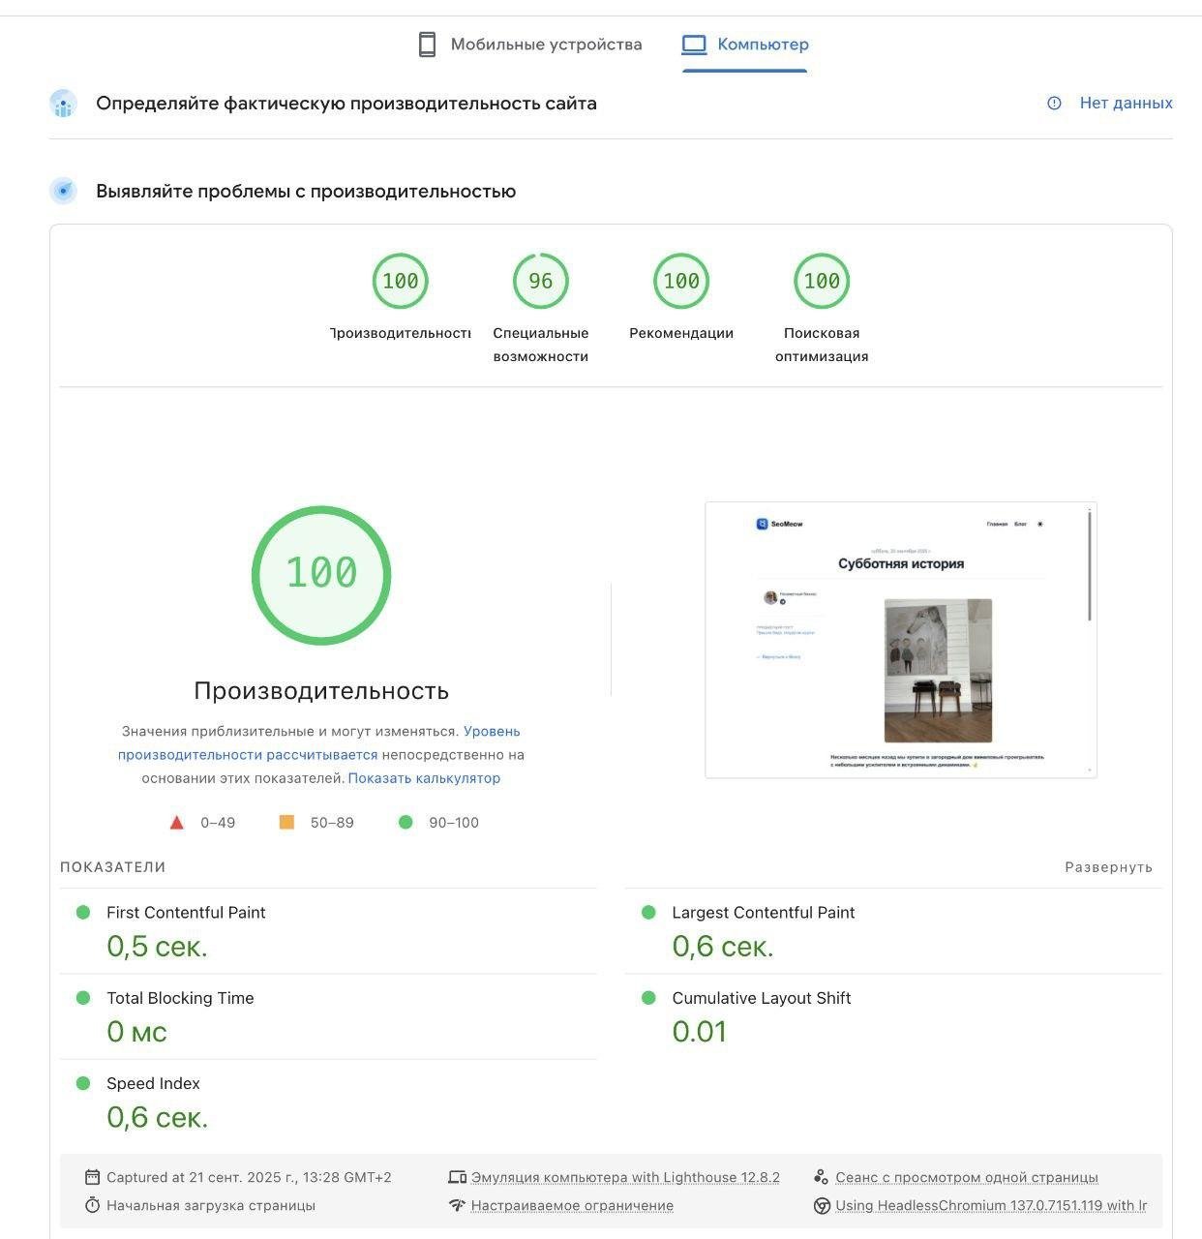Open the Специальные возможности score gauge 96
This screenshot has width=1202, height=1239.
(x=540, y=282)
